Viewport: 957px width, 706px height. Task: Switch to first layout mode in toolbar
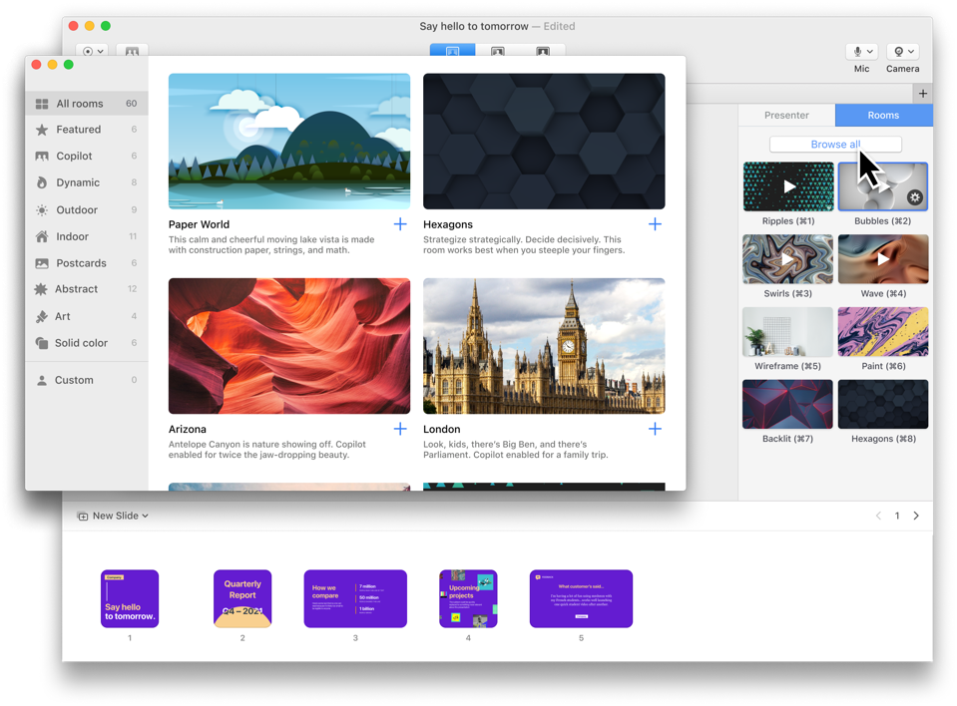pyautogui.click(x=452, y=51)
